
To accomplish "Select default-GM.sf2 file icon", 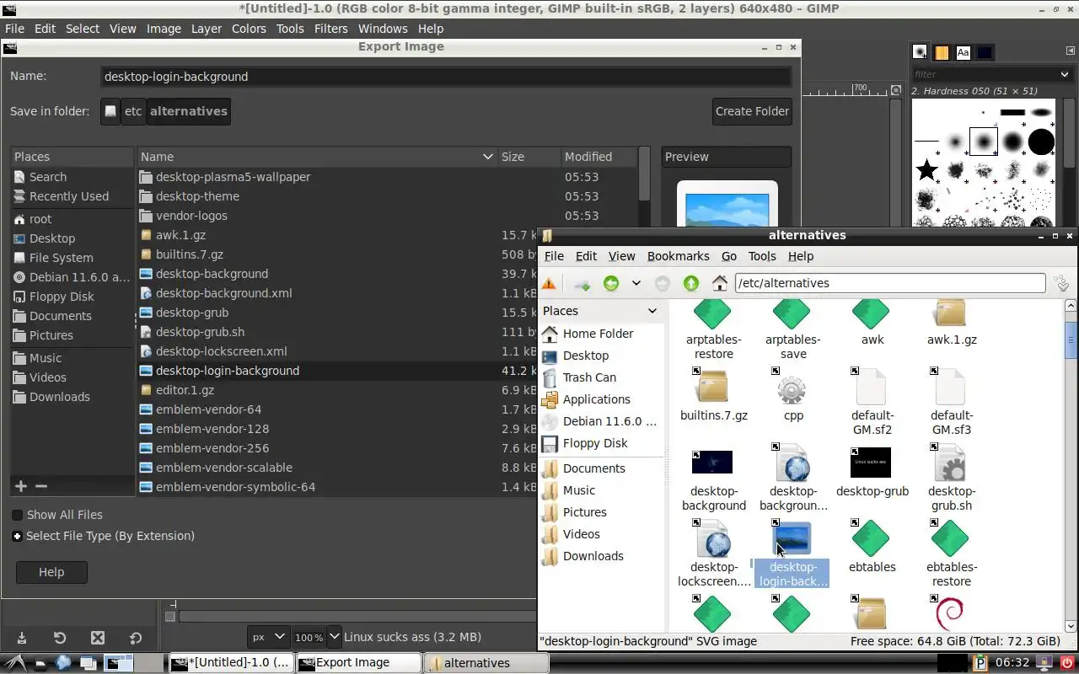I will coord(871,388).
